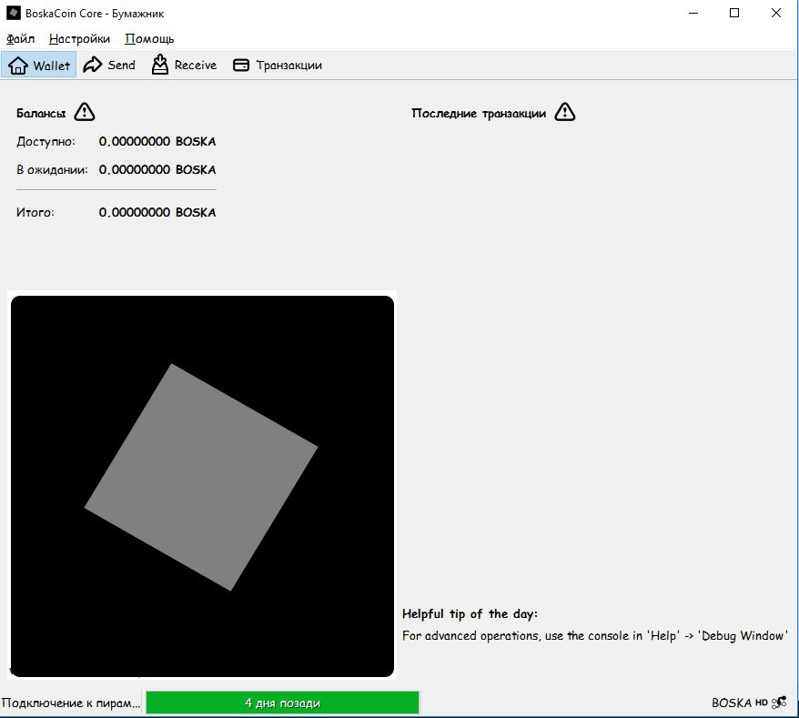
Task: Click the warning icon beside Последние транзакции
Action: pos(565,113)
